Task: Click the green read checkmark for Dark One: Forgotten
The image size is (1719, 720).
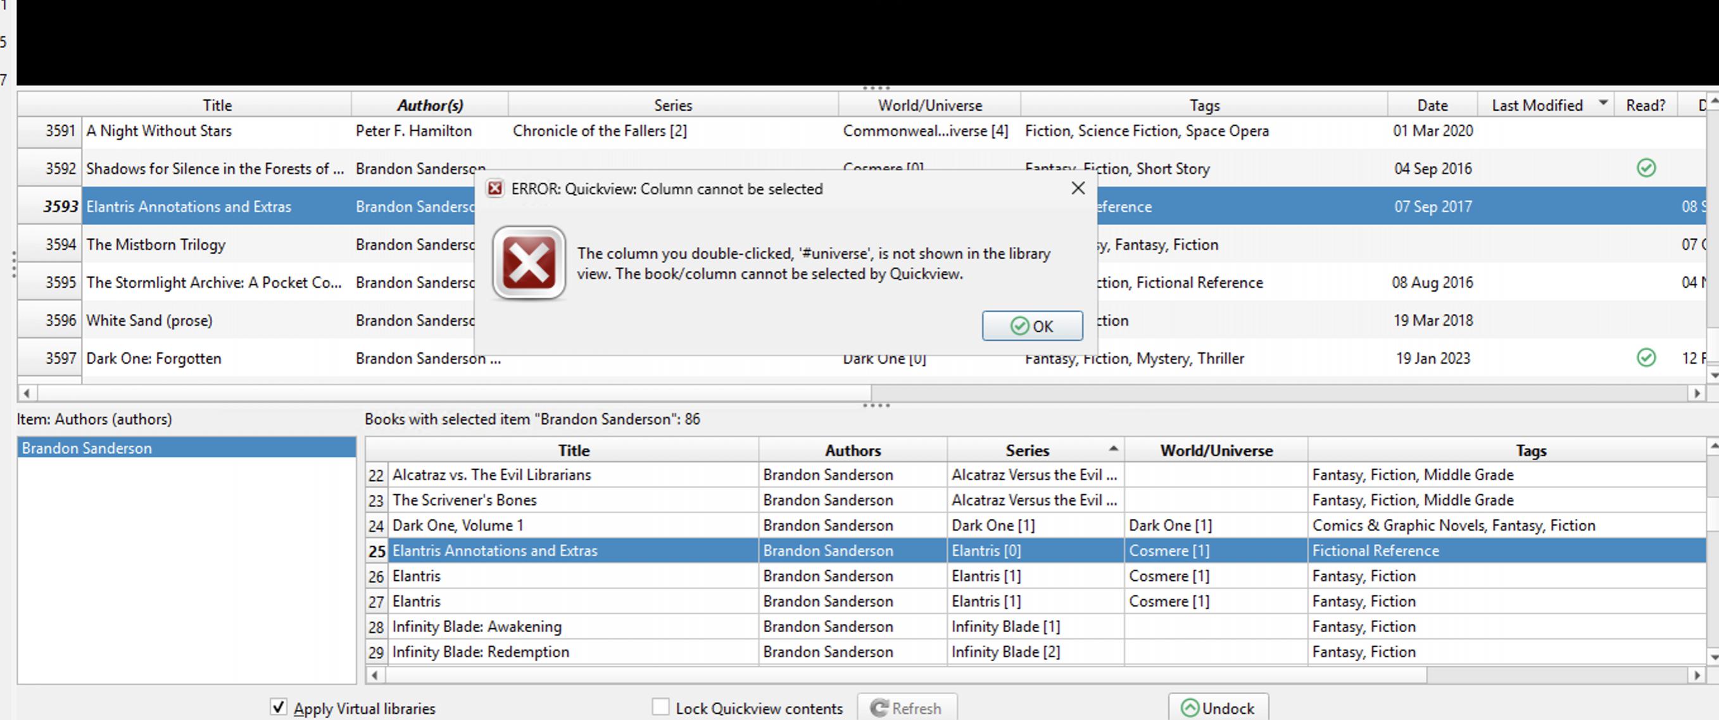Action: point(1646,358)
